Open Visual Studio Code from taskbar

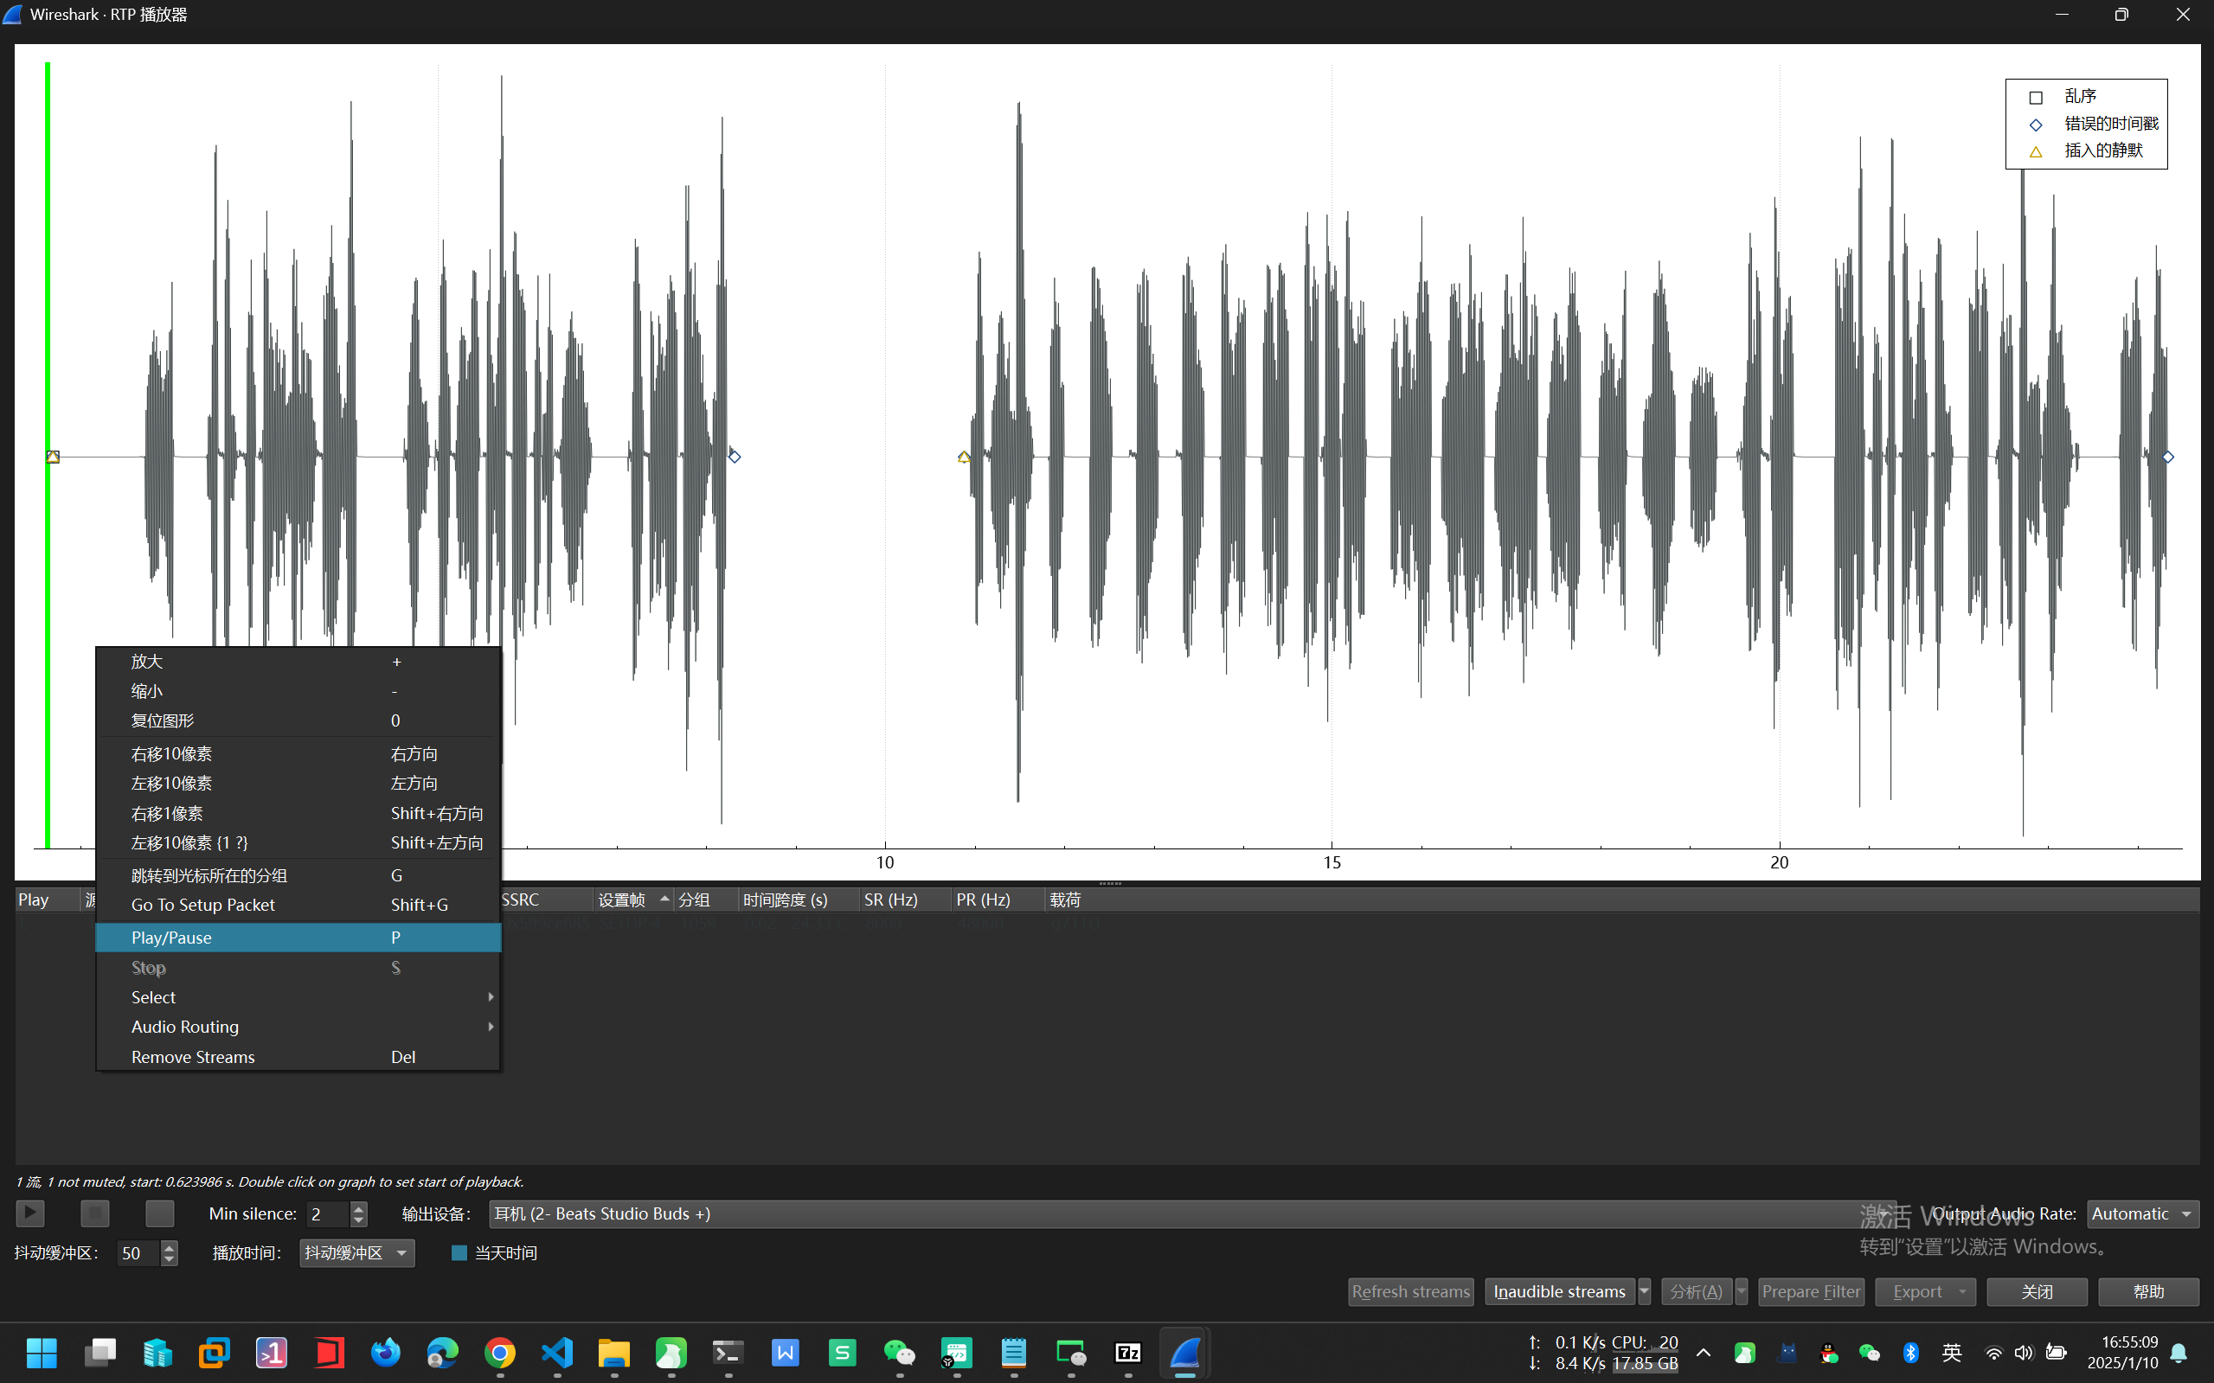pos(557,1352)
